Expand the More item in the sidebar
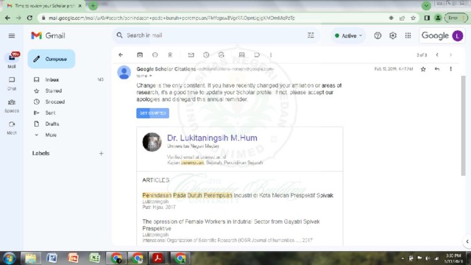The image size is (471, 265). click(x=51, y=135)
